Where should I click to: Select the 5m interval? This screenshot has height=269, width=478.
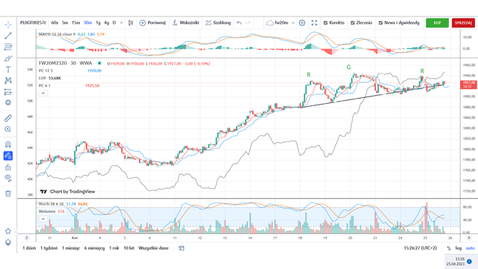[x=65, y=23]
